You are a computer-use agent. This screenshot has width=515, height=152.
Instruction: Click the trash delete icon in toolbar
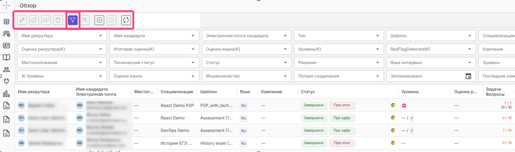[x=58, y=20]
